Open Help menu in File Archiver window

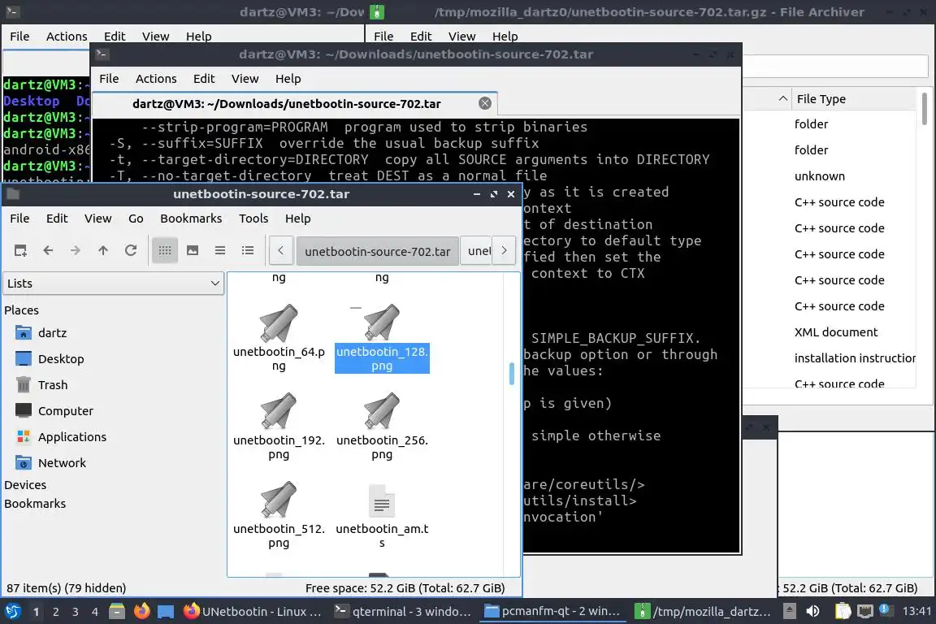click(x=505, y=37)
